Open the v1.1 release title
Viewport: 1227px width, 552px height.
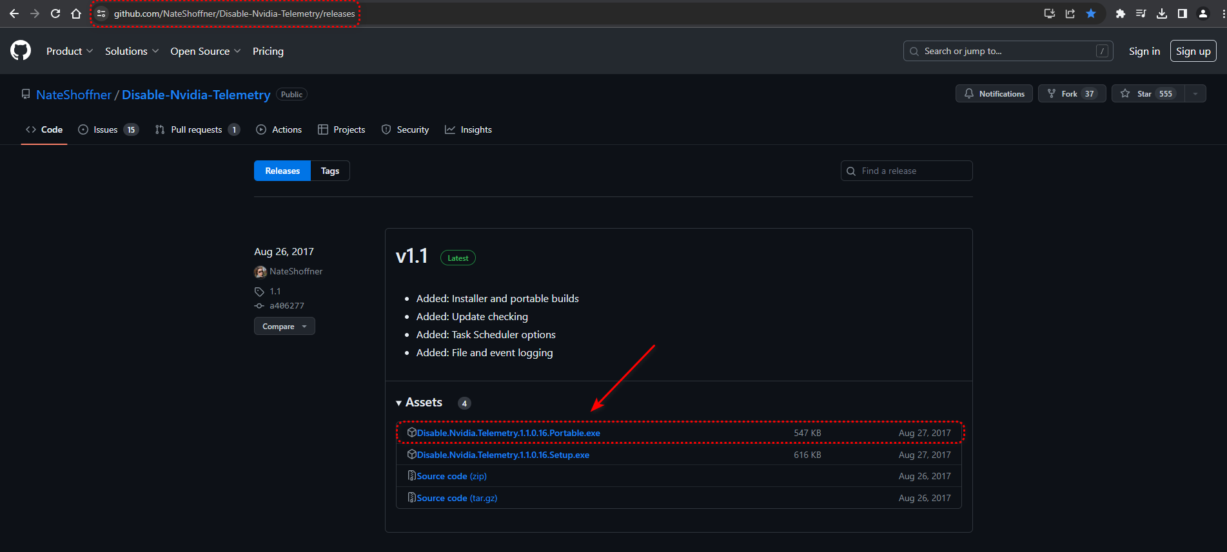coord(411,256)
